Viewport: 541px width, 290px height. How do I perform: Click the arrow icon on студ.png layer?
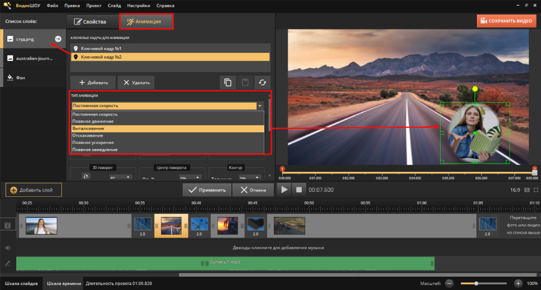[58, 39]
